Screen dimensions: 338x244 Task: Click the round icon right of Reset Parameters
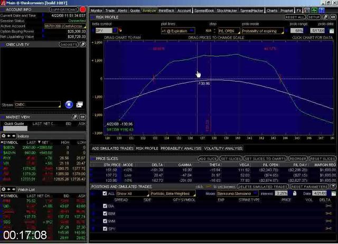[333, 187]
